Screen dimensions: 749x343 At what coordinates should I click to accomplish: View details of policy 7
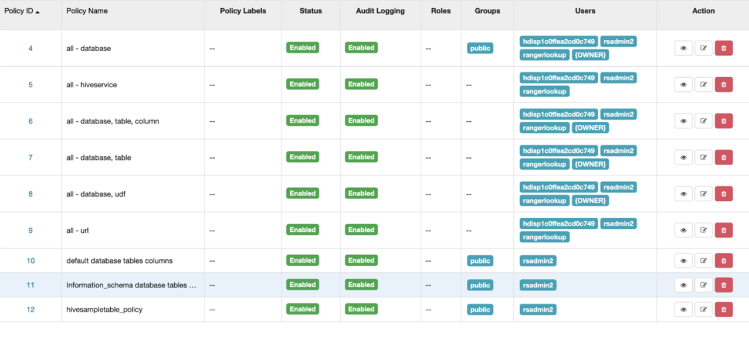[x=683, y=157]
